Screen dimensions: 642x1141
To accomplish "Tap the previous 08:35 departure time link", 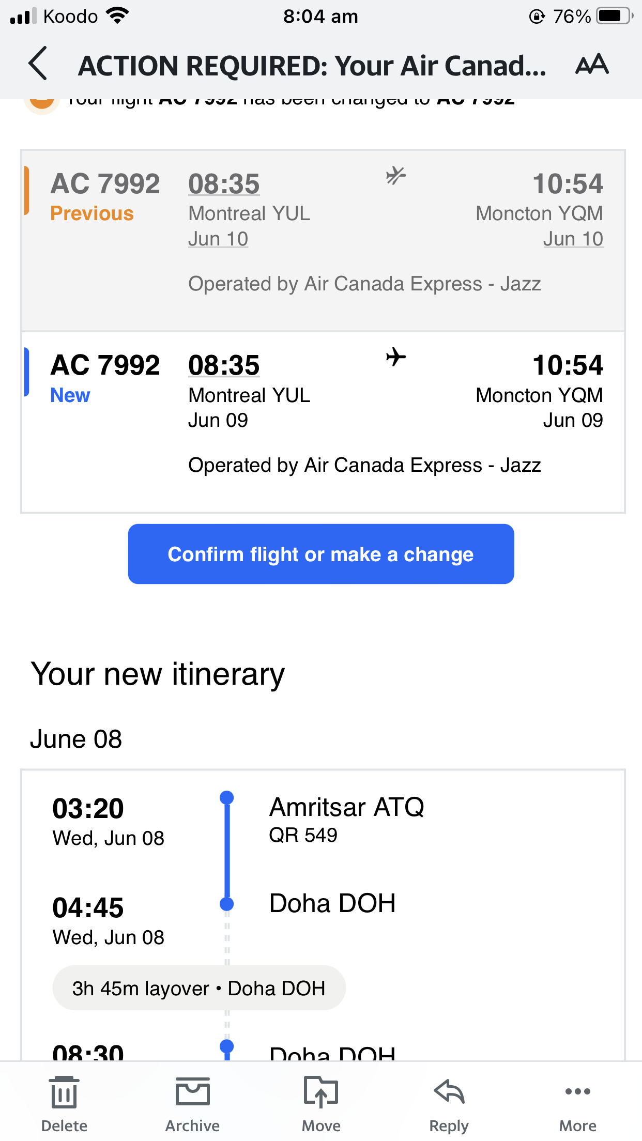I will pos(224,184).
